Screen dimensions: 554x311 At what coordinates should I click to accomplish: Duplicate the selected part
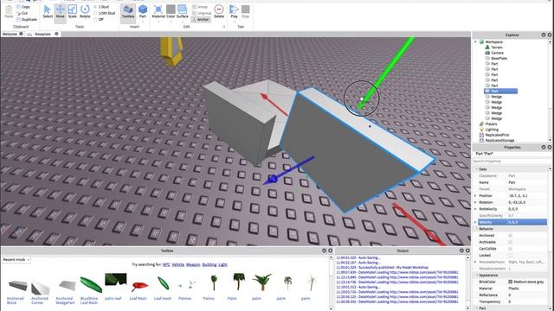click(27, 19)
